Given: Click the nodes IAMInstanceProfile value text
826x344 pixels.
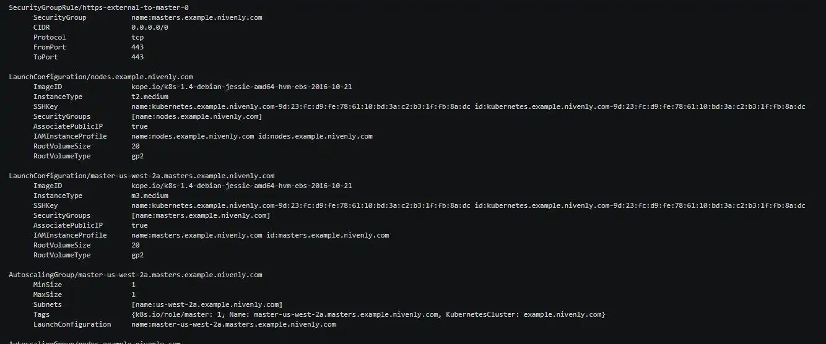Looking at the screenshot, I should click(x=251, y=136).
